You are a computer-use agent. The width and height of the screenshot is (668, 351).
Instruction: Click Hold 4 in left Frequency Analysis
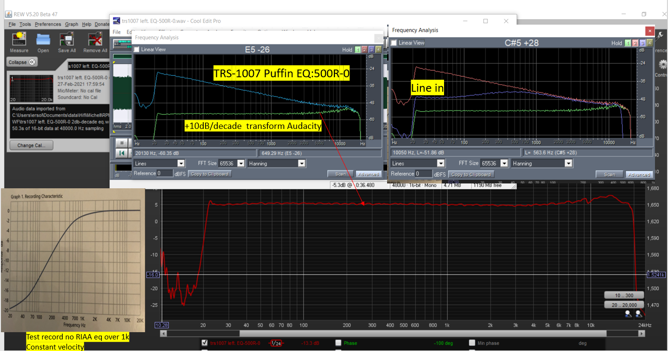[378, 49]
